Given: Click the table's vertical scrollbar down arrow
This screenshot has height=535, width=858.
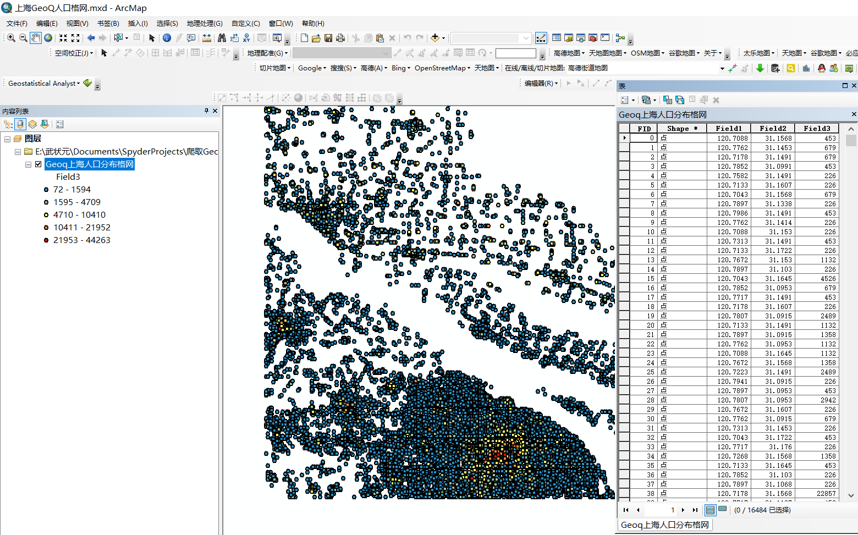Looking at the screenshot, I should 851,495.
